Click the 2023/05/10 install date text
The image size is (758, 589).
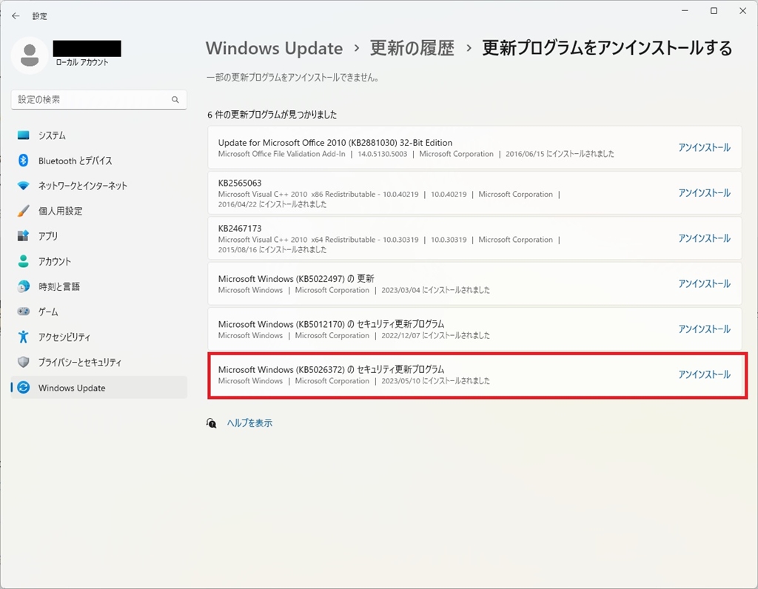point(435,381)
